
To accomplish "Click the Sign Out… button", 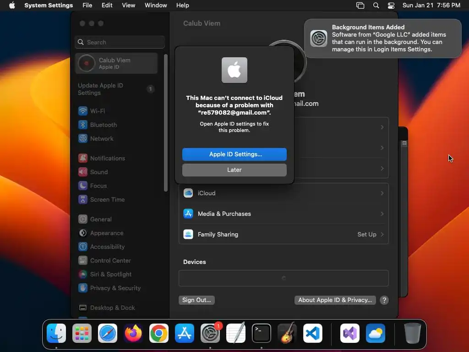I will coord(196,300).
